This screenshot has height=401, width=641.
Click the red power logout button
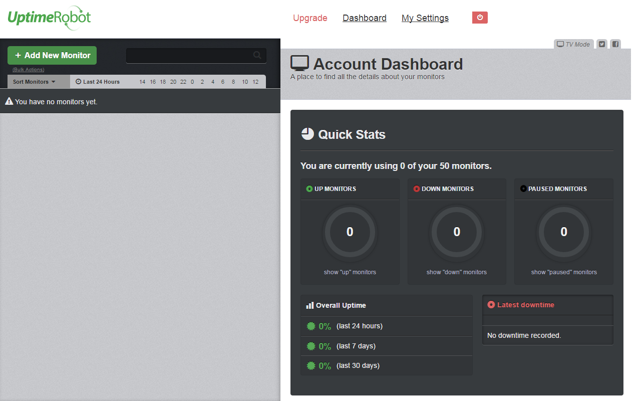point(480,18)
